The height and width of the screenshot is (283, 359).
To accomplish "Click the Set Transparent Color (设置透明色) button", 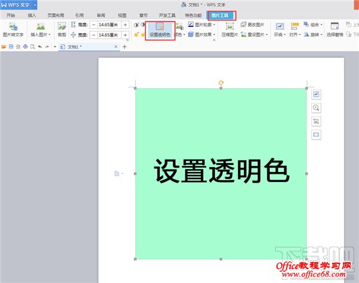I will point(159,30).
